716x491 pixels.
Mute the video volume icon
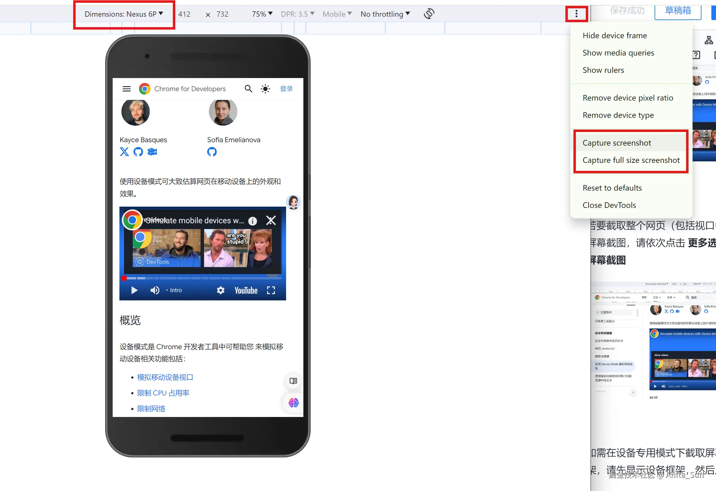pos(155,290)
